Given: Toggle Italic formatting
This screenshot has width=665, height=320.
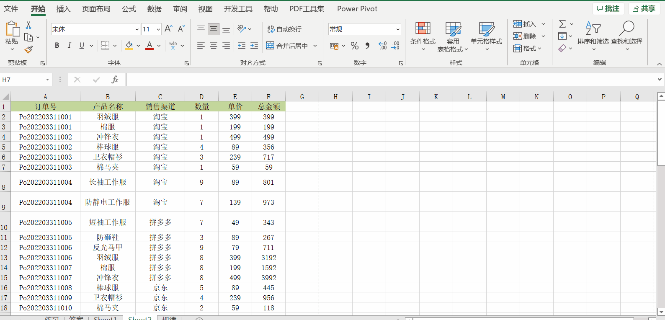Looking at the screenshot, I should pyautogui.click(x=69, y=46).
